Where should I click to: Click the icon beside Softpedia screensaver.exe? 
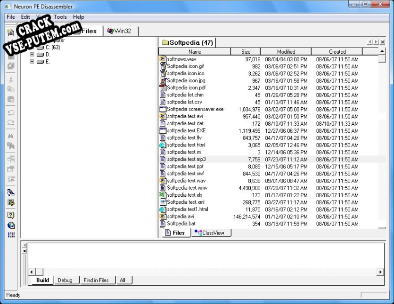[x=163, y=109]
